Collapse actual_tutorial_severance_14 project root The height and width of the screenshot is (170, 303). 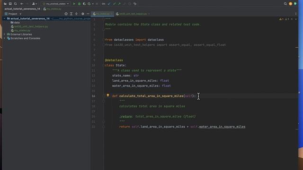click(4, 18)
